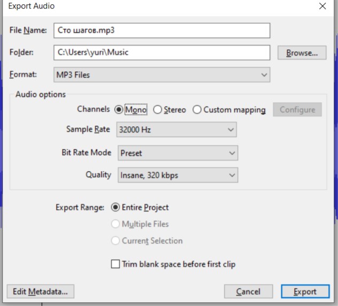Open the Format dropdown showing MP3 Files

pyautogui.click(x=161, y=75)
